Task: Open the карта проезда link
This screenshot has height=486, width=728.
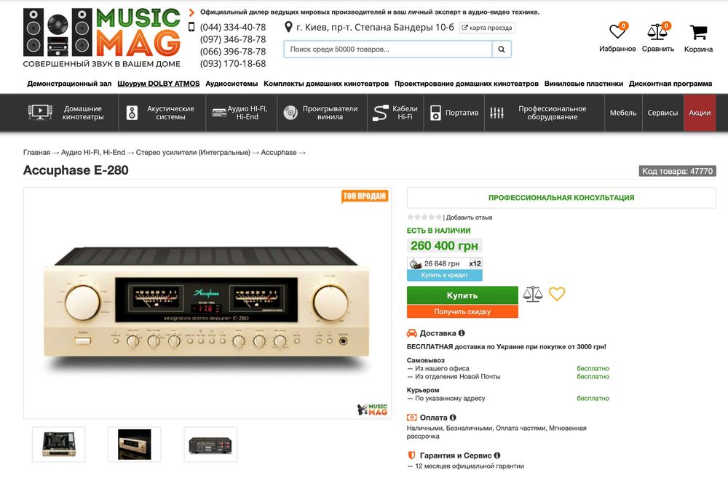Action: tap(487, 28)
